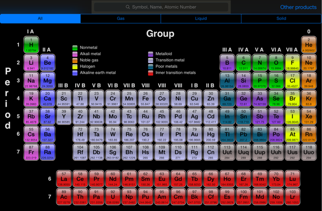Open the Mercury (Hg) element tile

click(x=211, y=135)
